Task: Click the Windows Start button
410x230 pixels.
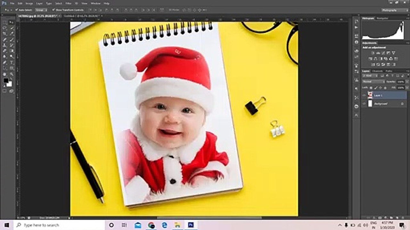Action: (6, 225)
